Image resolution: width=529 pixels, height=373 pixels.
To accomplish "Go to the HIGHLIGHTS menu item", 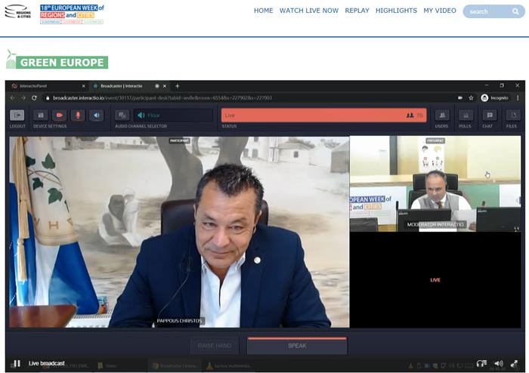I will 396,11.
